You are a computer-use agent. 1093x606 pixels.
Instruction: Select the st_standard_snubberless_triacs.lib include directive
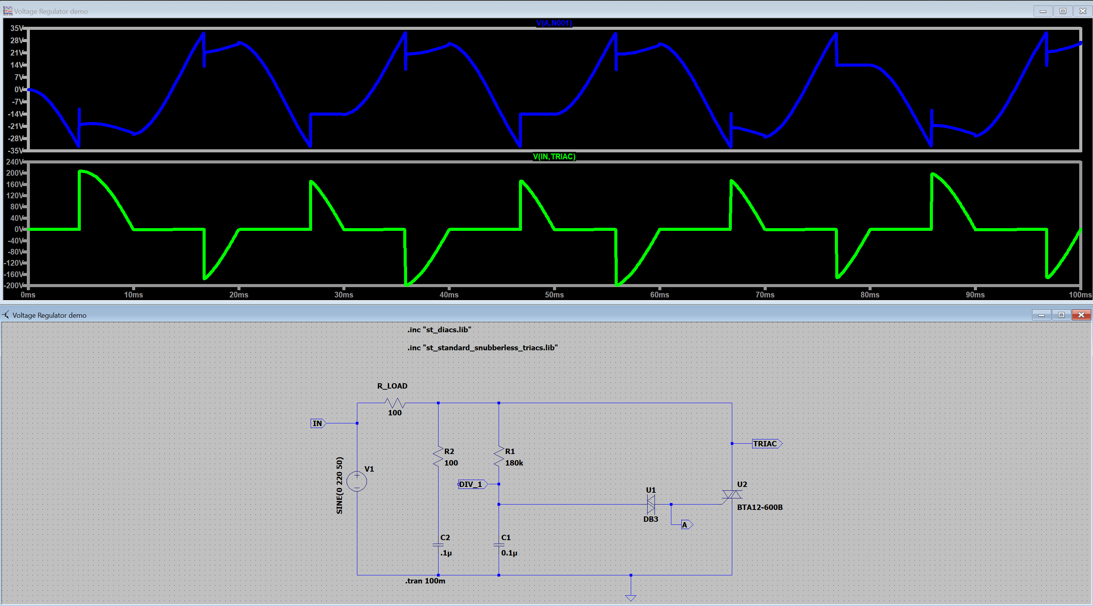tap(483, 348)
